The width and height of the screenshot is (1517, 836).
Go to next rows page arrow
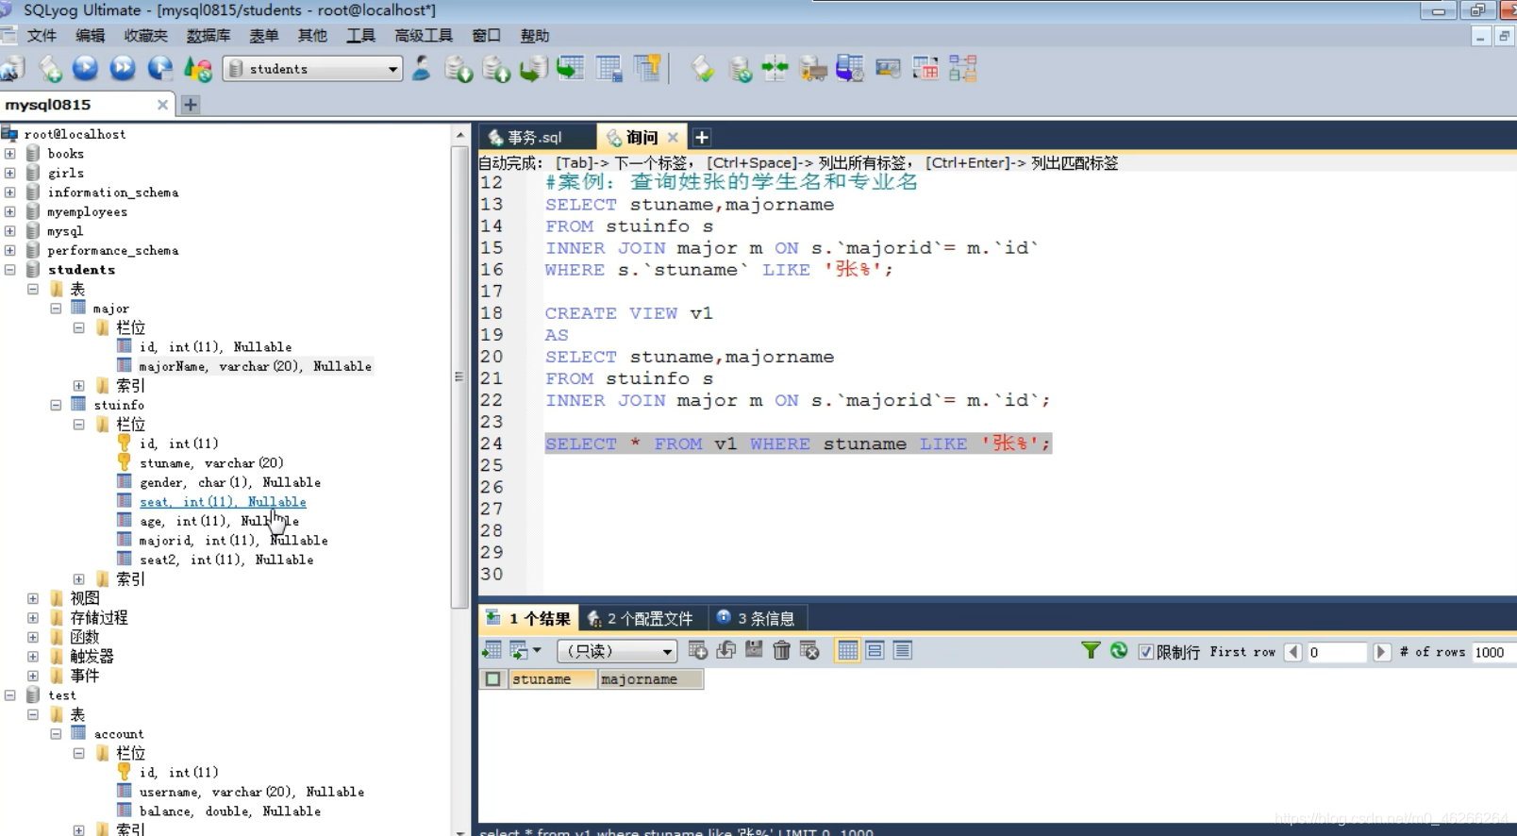coord(1381,652)
